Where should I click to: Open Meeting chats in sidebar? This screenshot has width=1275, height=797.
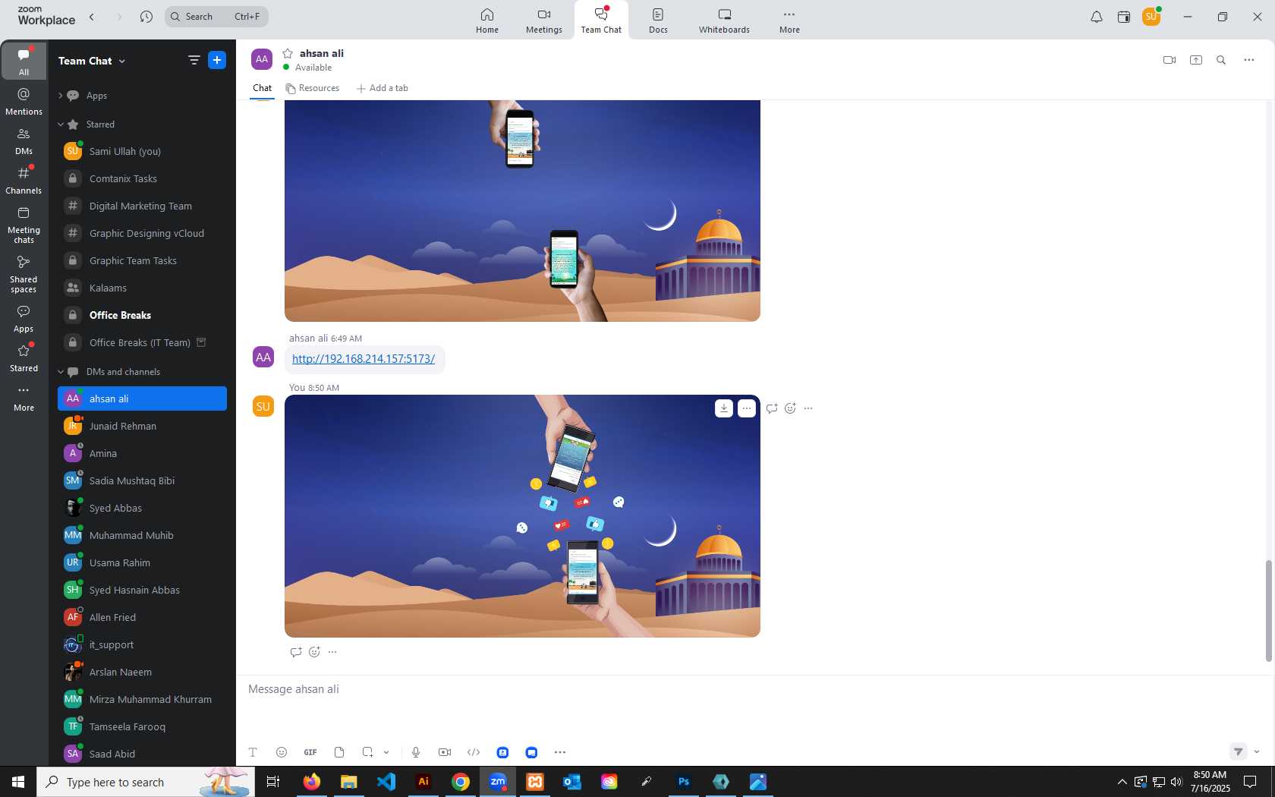click(x=24, y=225)
